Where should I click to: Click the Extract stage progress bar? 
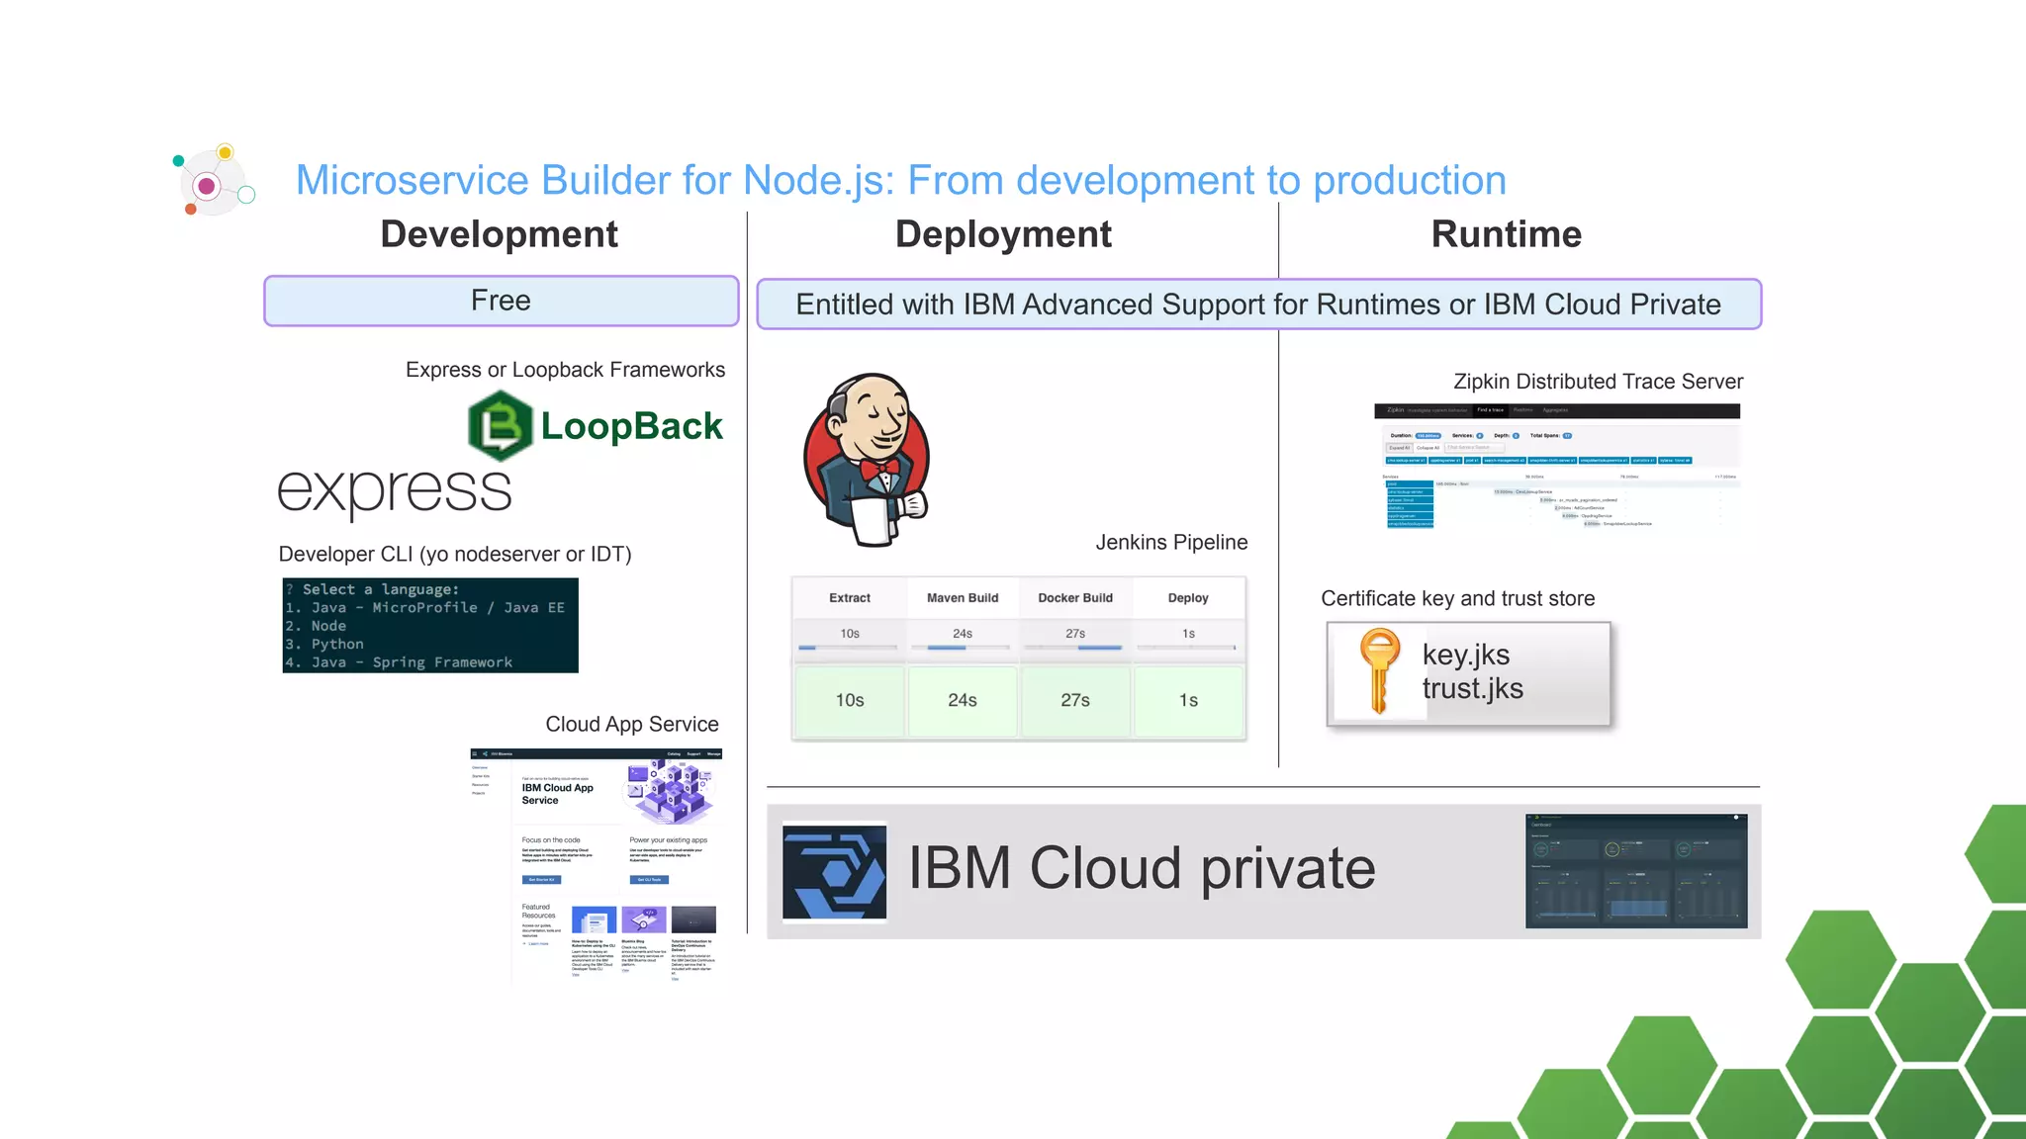[848, 648]
